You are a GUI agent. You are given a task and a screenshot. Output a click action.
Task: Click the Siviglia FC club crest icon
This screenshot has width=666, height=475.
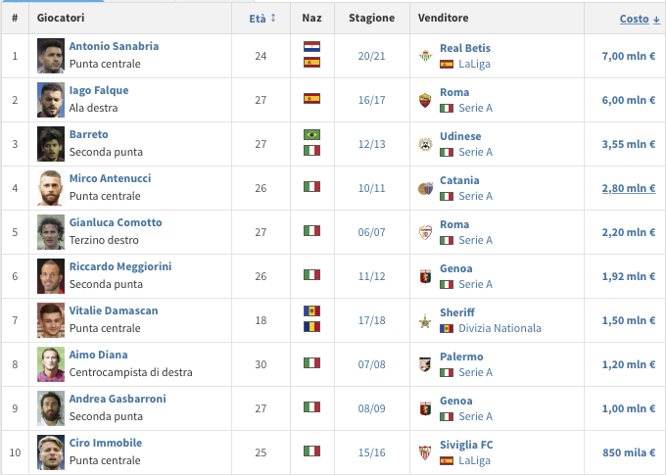(x=424, y=452)
